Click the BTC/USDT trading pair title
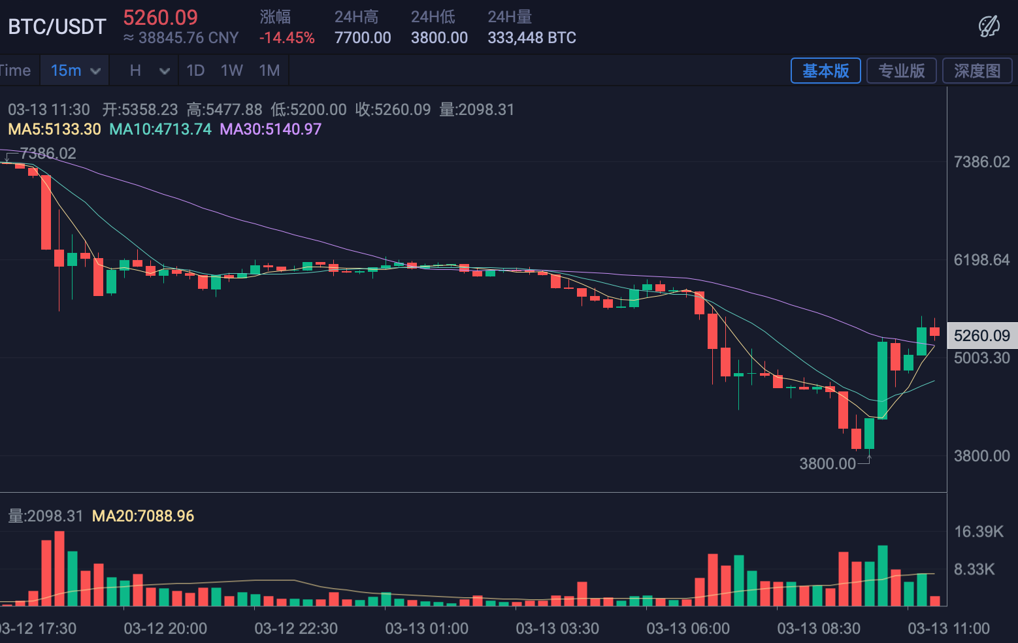 click(x=57, y=27)
